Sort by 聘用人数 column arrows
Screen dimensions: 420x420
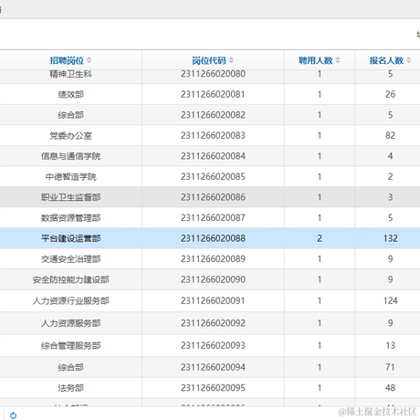click(338, 60)
